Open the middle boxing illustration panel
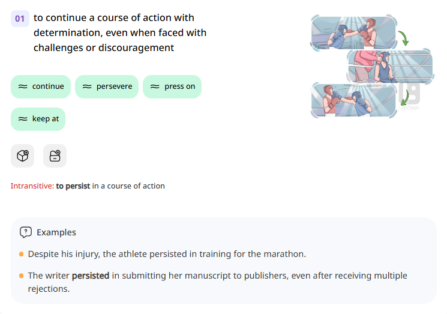Image resolution: width=447 pixels, height=314 pixels. (x=389, y=65)
